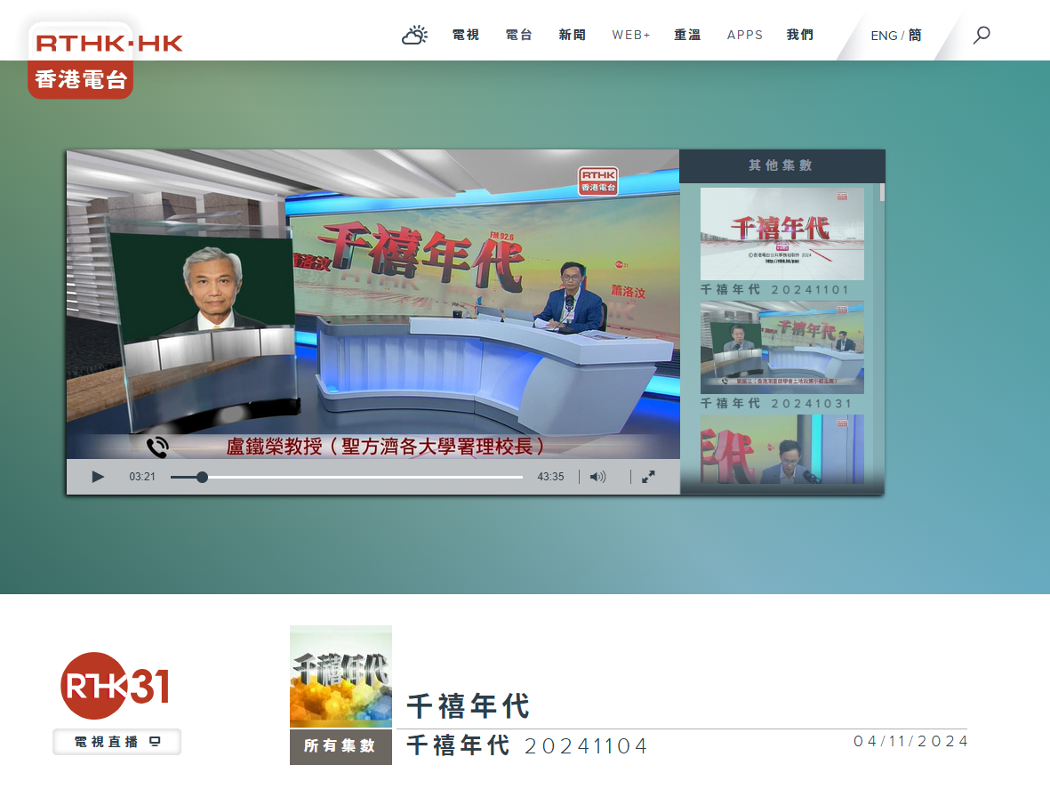Click the episode title 千禧年代 20241104
Screen dimensions: 1050x797
point(527,745)
